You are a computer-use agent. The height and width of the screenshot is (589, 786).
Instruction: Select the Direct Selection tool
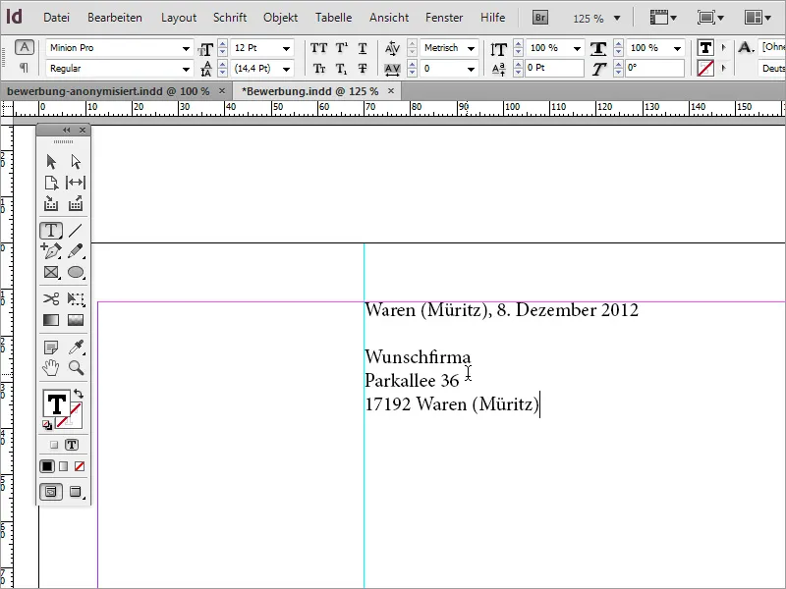point(76,162)
